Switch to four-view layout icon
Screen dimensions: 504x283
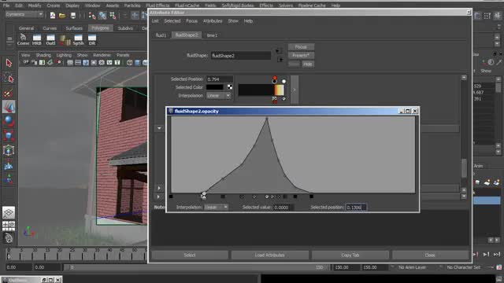click(x=9, y=226)
